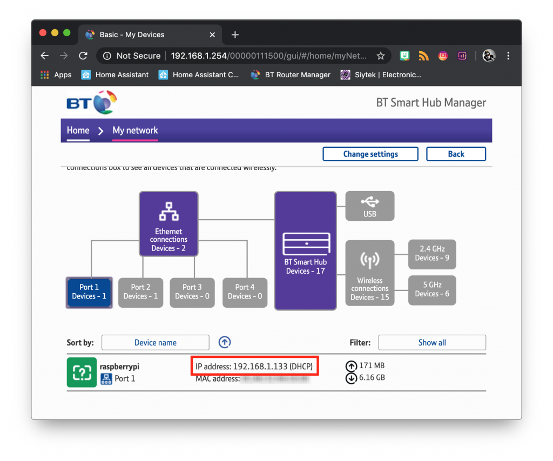Image resolution: width=553 pixels, height=461 pixels.
Task: Open the Chrome three-dot menu
Action: tap(508, 56)
